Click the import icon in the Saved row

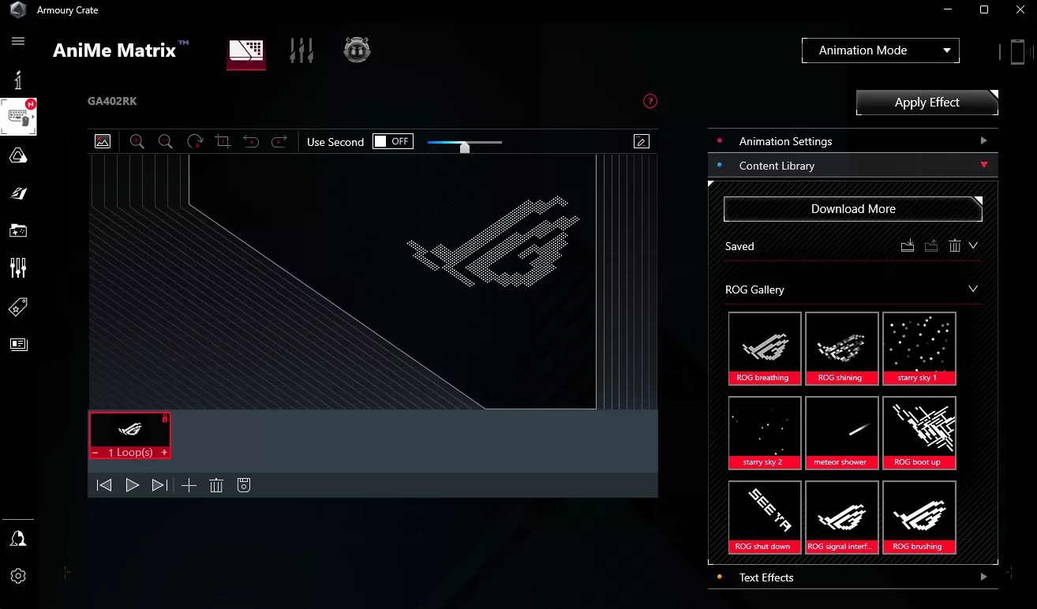click(x=908, y=246)
